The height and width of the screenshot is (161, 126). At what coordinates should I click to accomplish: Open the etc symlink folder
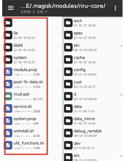coord(93,157)
